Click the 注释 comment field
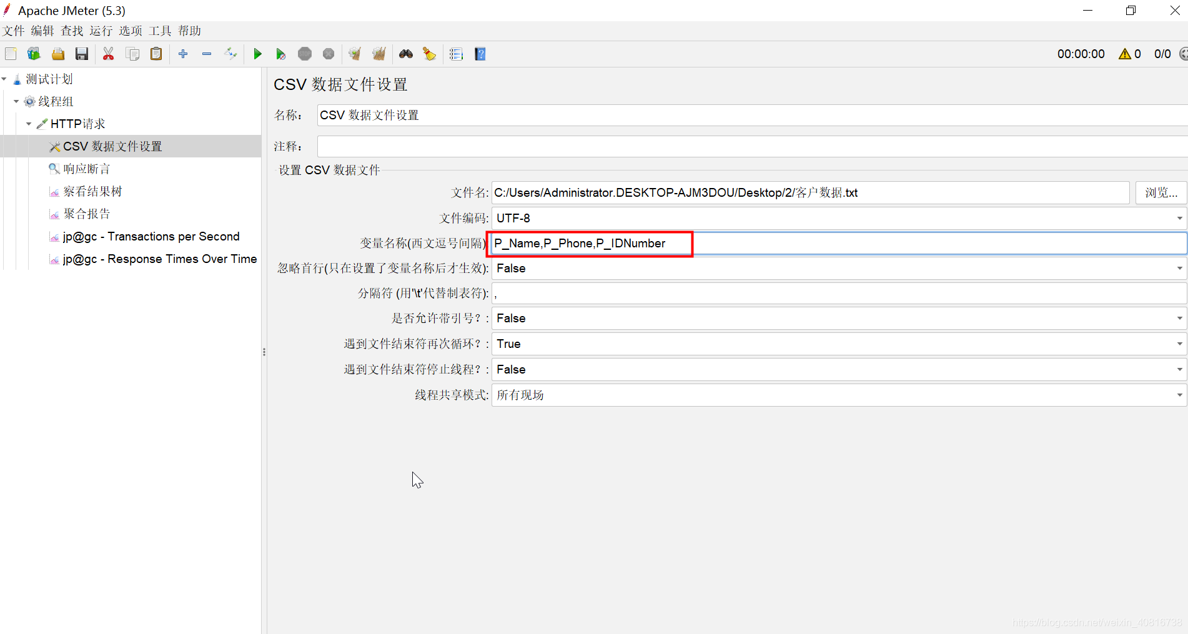Image resolution: width=1188 pixels, height=634 pixels. tap(753, 147)
